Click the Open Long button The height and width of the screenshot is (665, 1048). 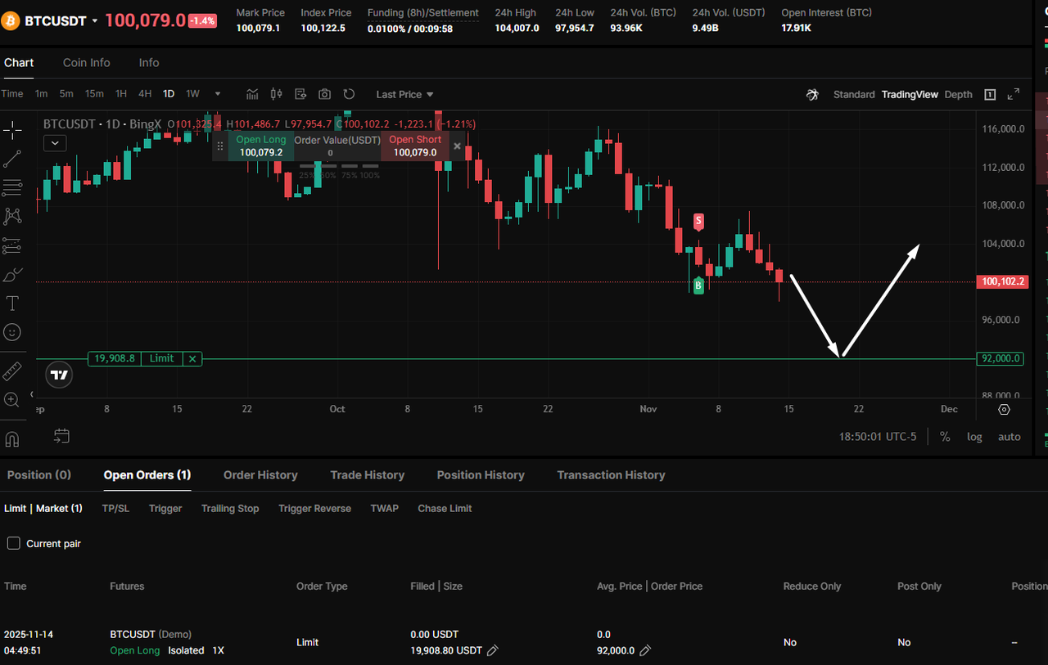click(x=260, y=146)
